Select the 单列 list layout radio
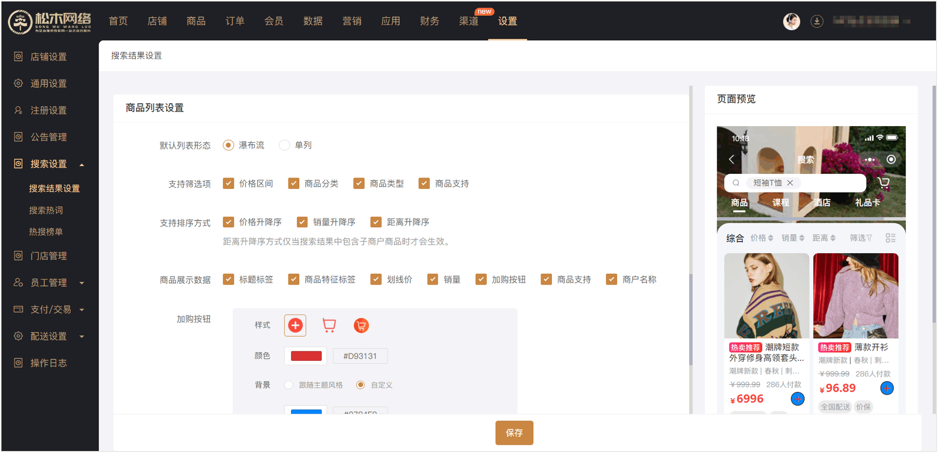 pyautogui.click(x=284, y=145)
